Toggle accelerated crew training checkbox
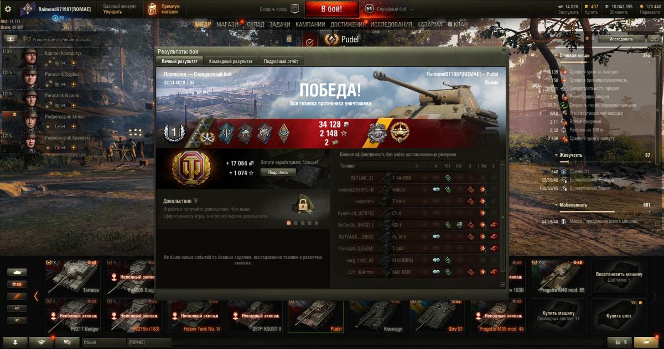Image resolution: width=664 pixels, height=349 pixels. coord(27,40)
